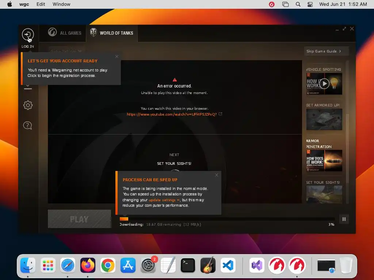Open TextEdit from the dock
The height and width of the screenshot is (280, 374).
tap(168, 265)
